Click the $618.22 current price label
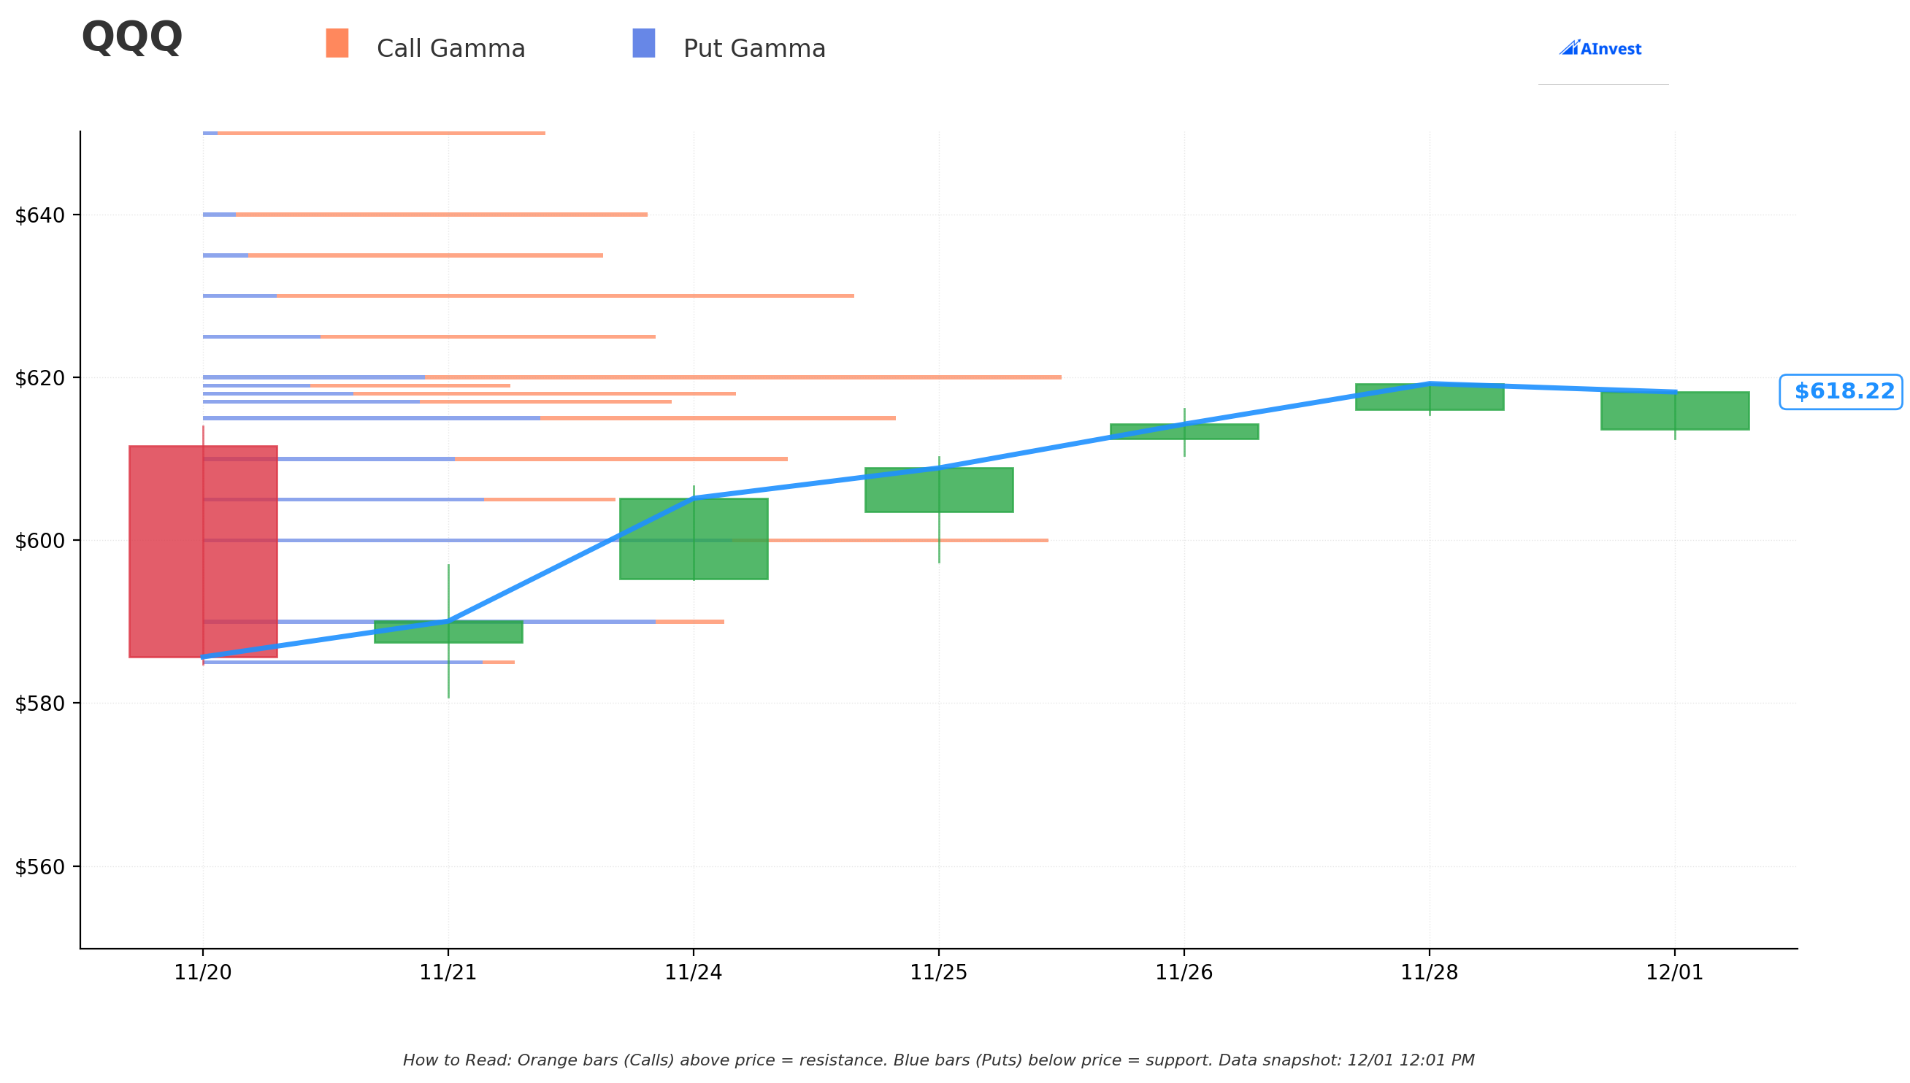 coord(1841,392)
